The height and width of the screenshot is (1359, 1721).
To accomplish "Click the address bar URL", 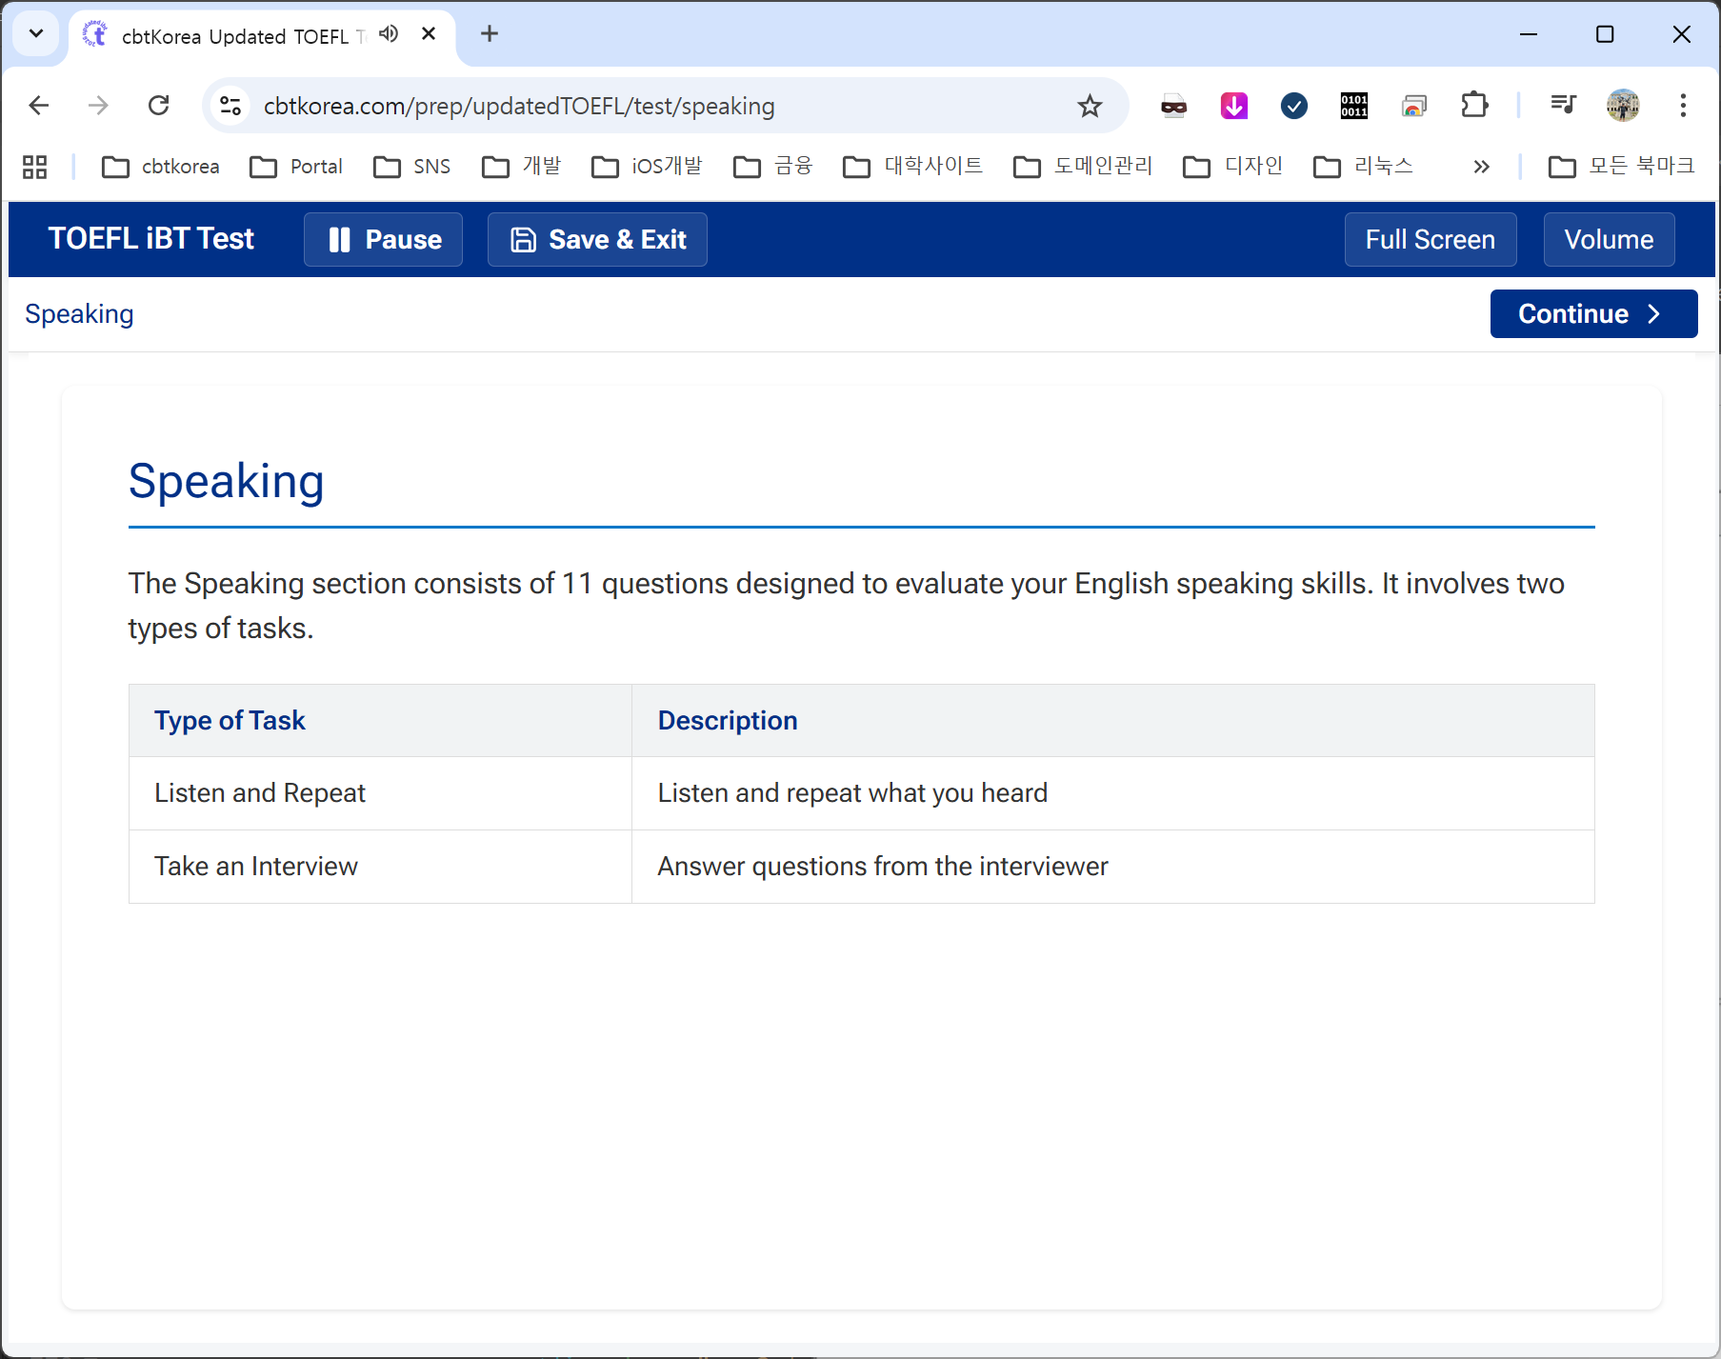I will point(519,106).
